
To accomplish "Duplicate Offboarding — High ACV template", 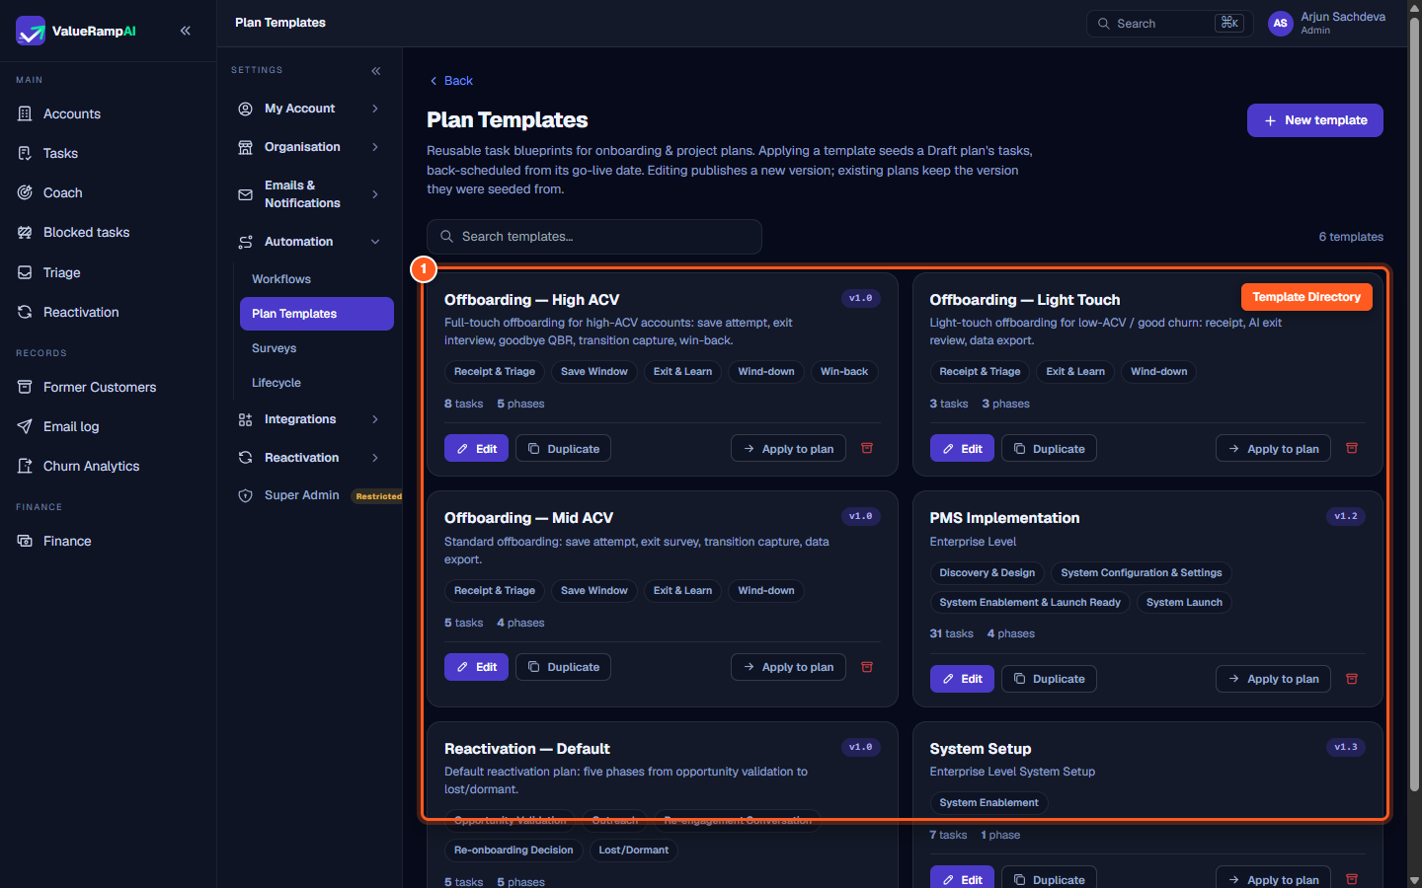I will pyautogui.click(x=563, y=449).
